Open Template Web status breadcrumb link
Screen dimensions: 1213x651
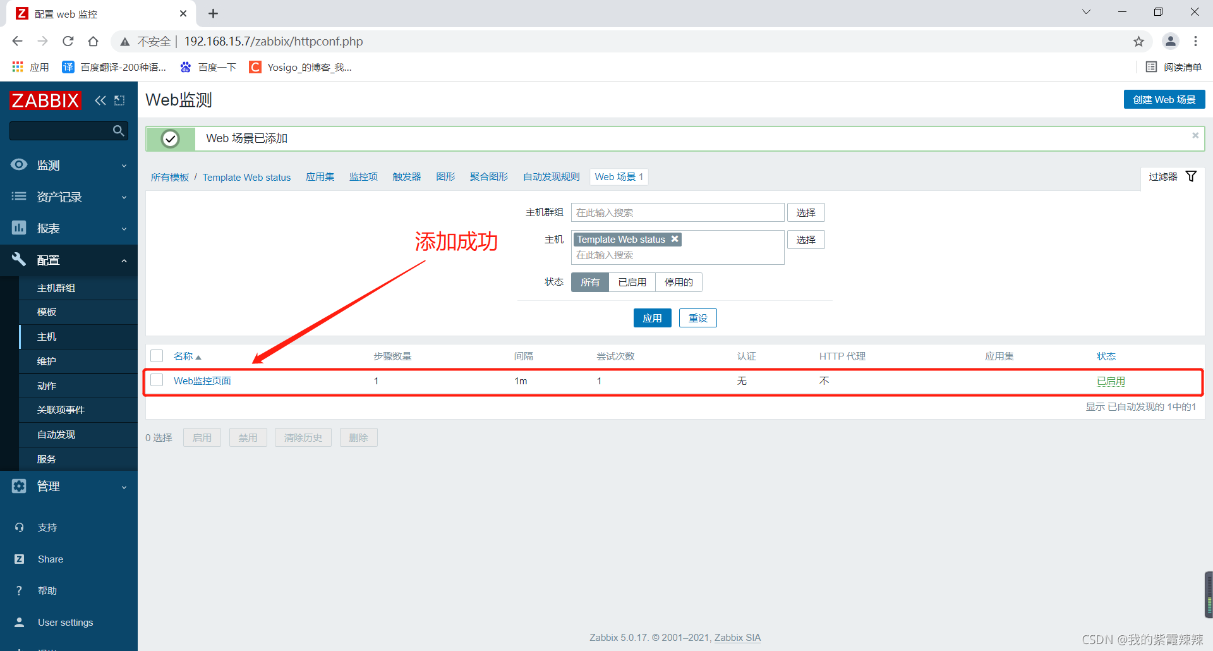246,178
